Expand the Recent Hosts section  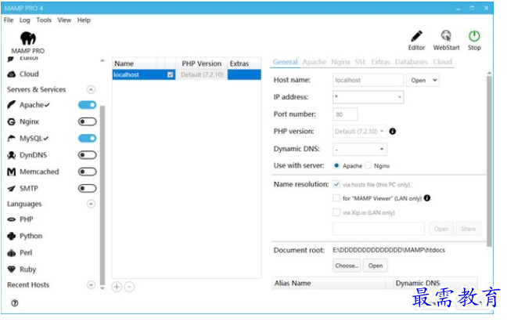coord(92,284)
